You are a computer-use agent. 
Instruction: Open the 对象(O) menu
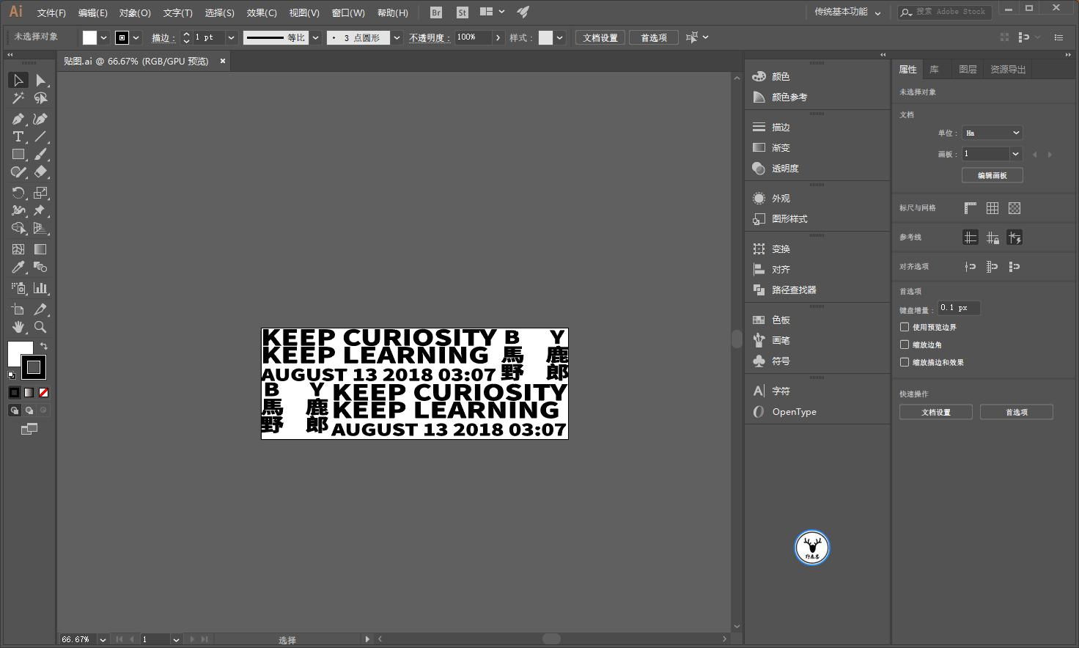pyautogui.click(x=135, y=12)
